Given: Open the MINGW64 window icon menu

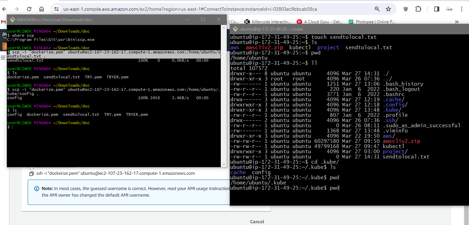Looking at the screenshot, I should coord(12,20).
